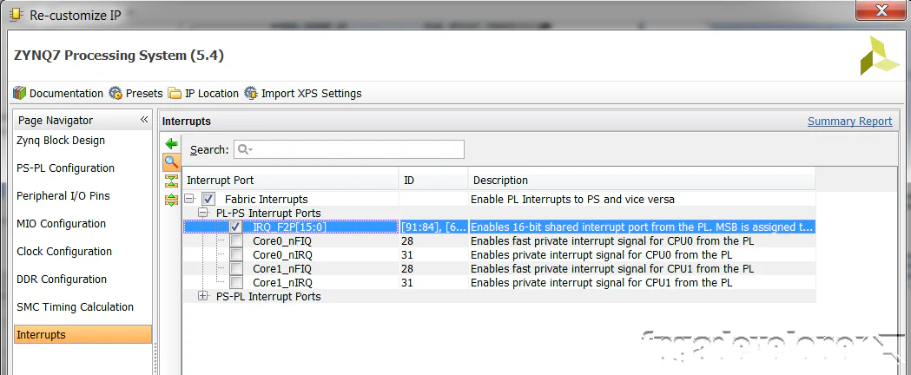Open Zynq Block Design page

tap(61, 141)
